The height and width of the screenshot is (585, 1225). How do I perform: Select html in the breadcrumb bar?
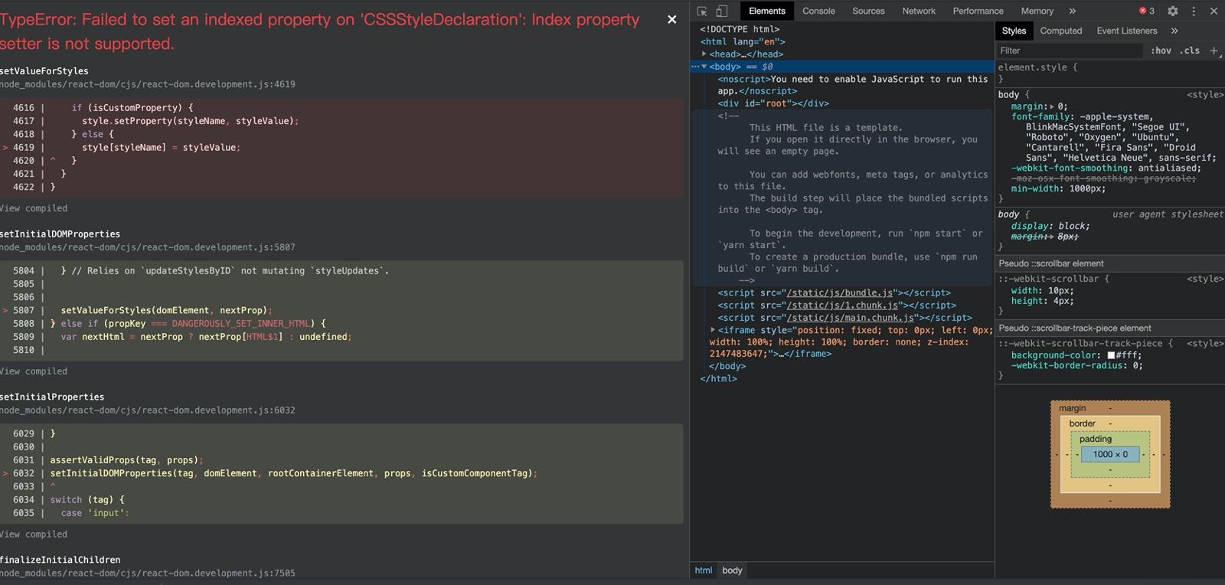pos(703,570)
